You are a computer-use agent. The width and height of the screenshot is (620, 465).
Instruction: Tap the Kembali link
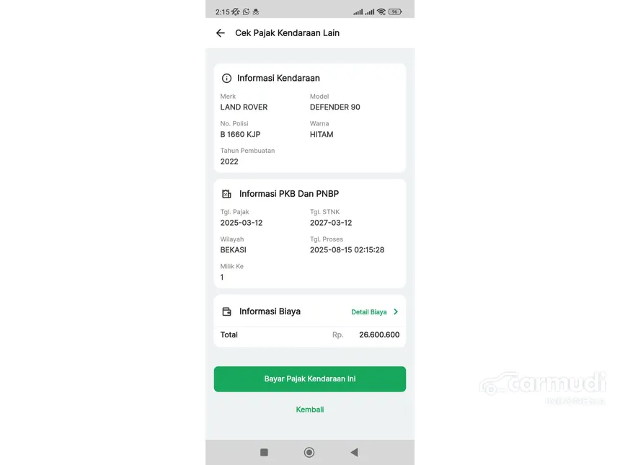pos(310,409)
